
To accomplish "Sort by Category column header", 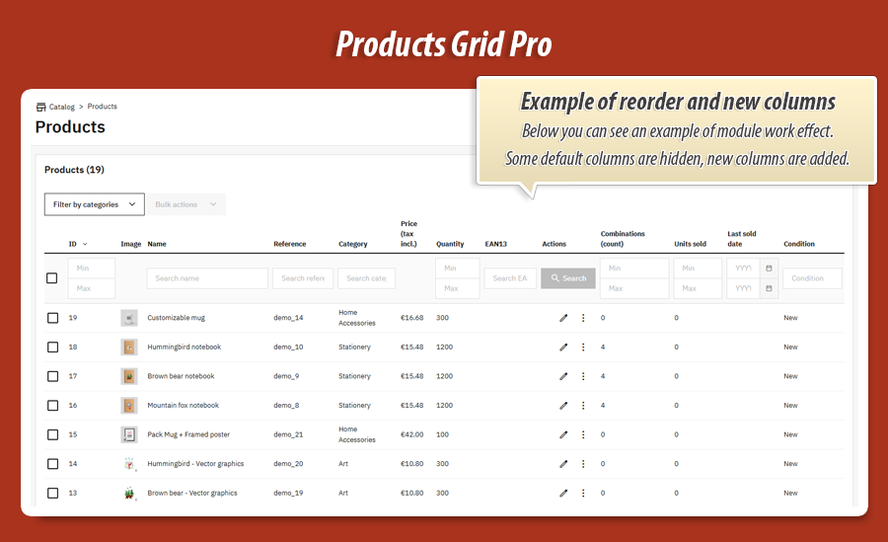I will [353, 244].
